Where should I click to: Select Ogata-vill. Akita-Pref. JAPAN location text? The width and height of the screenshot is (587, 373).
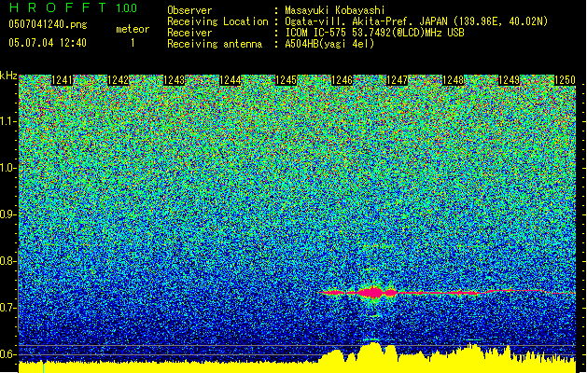[x=416, y=21]
